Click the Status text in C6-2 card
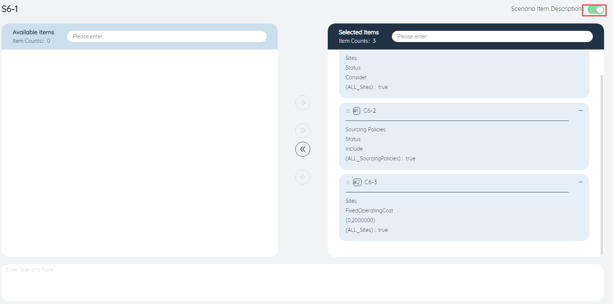The height and width of the screenshot is (304, 613). (353, 139)
